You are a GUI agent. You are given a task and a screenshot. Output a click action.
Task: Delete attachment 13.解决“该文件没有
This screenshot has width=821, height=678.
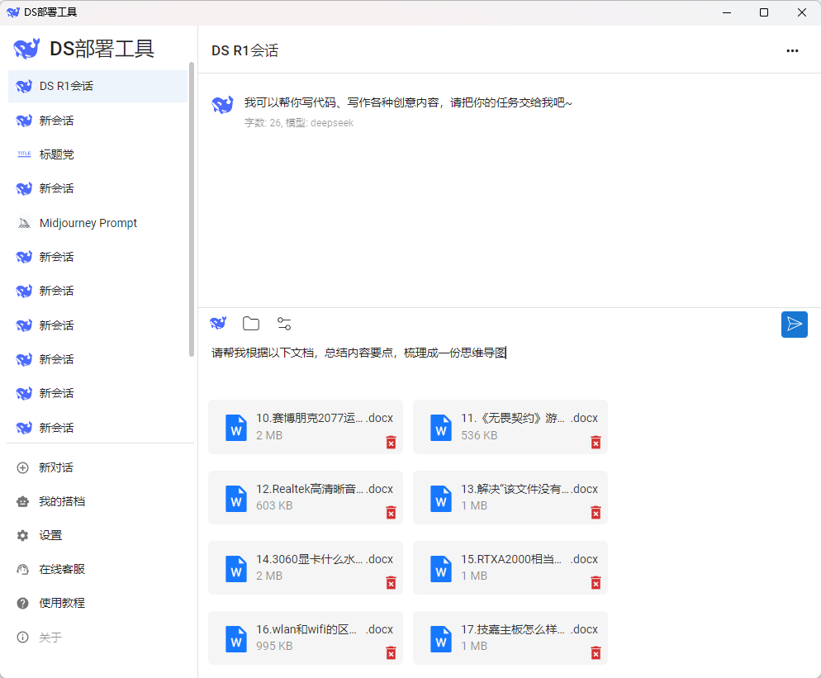[x=596, y=513]
